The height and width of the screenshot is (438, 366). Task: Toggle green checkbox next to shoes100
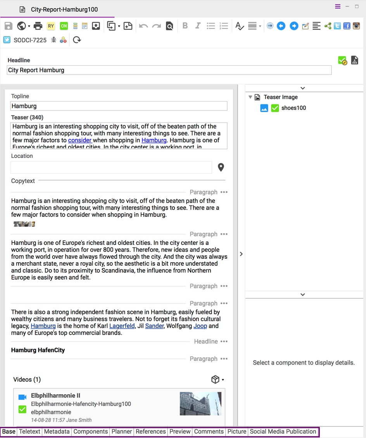[275, 108]
